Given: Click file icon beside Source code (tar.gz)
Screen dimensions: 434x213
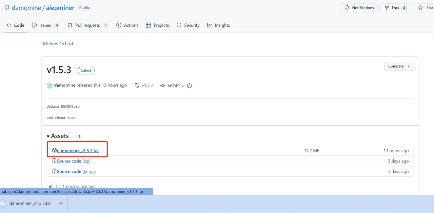Looking at the screenshot, I should coord(54,171).
